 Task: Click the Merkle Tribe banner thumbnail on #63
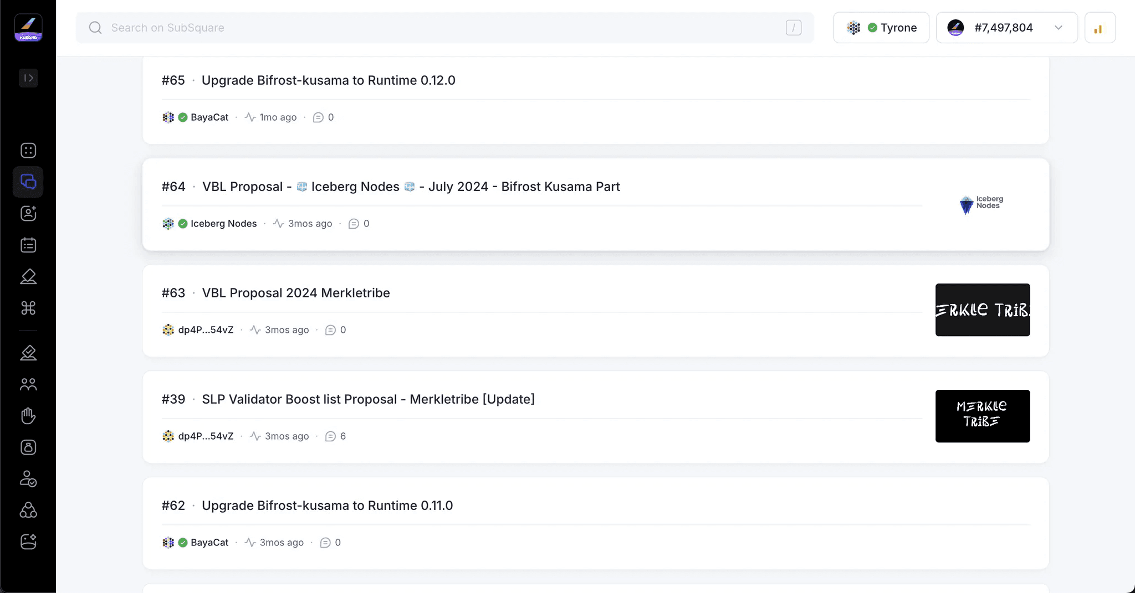(x=983, y=310)
